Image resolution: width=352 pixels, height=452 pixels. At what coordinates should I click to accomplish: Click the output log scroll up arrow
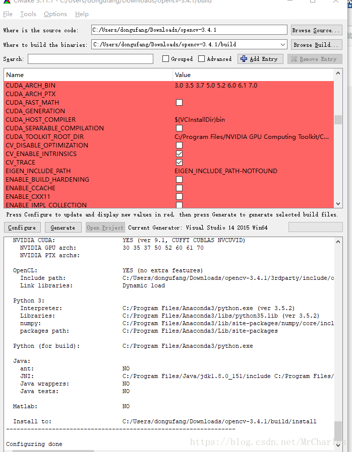click(x=338, y=242)
